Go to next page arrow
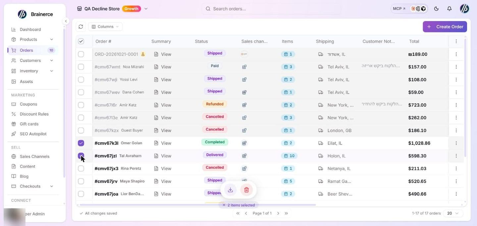 [x=278, y=213]
